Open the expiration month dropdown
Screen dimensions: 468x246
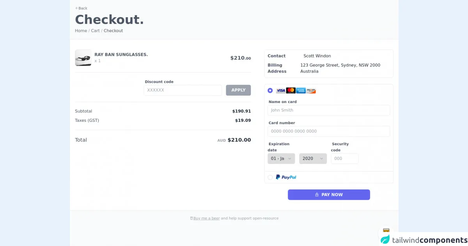281,159
